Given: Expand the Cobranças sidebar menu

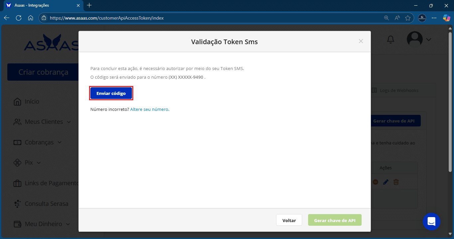Looking at the screenshot, I should pyautogui.click(x=38, y=142).
